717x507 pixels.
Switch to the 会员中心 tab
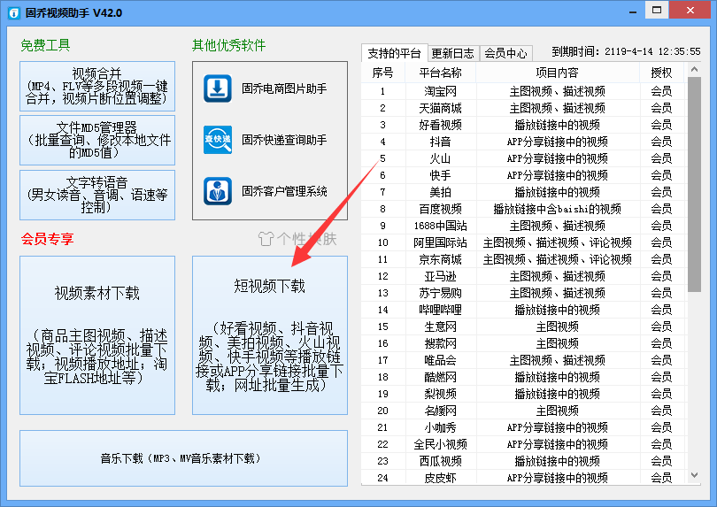[505, 53]
